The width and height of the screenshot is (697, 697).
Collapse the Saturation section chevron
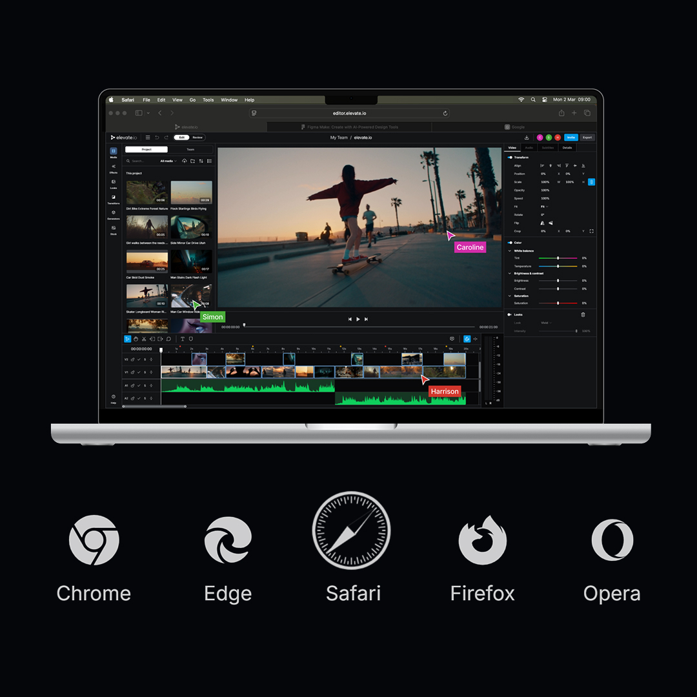tap(509, 296)
